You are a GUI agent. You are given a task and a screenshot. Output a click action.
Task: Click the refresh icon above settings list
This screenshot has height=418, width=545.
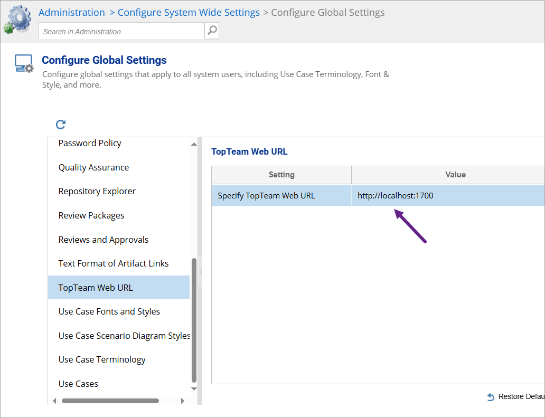[x=61, y=125]
